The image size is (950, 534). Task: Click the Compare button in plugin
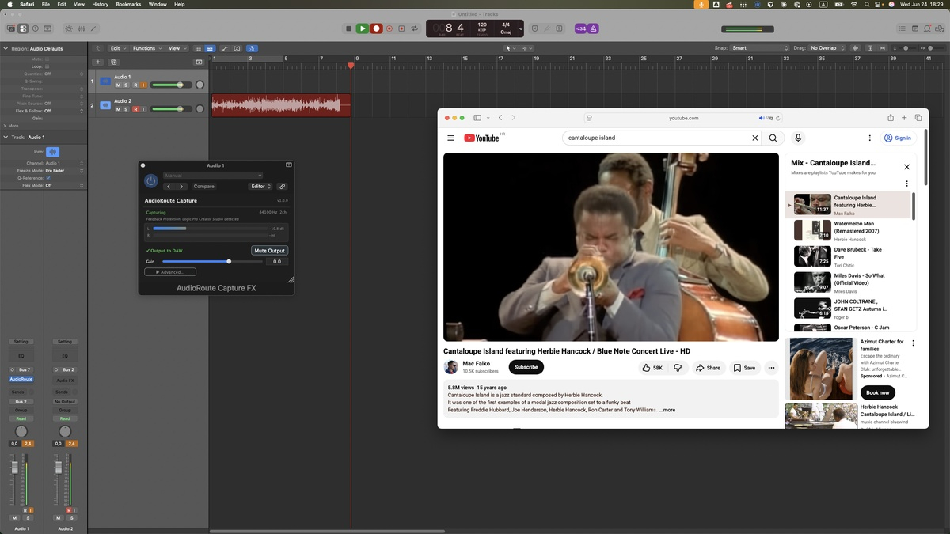(204, 187)
